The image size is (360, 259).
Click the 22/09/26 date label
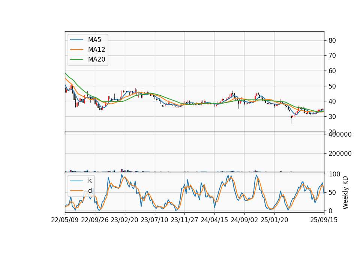click(95, 220)
